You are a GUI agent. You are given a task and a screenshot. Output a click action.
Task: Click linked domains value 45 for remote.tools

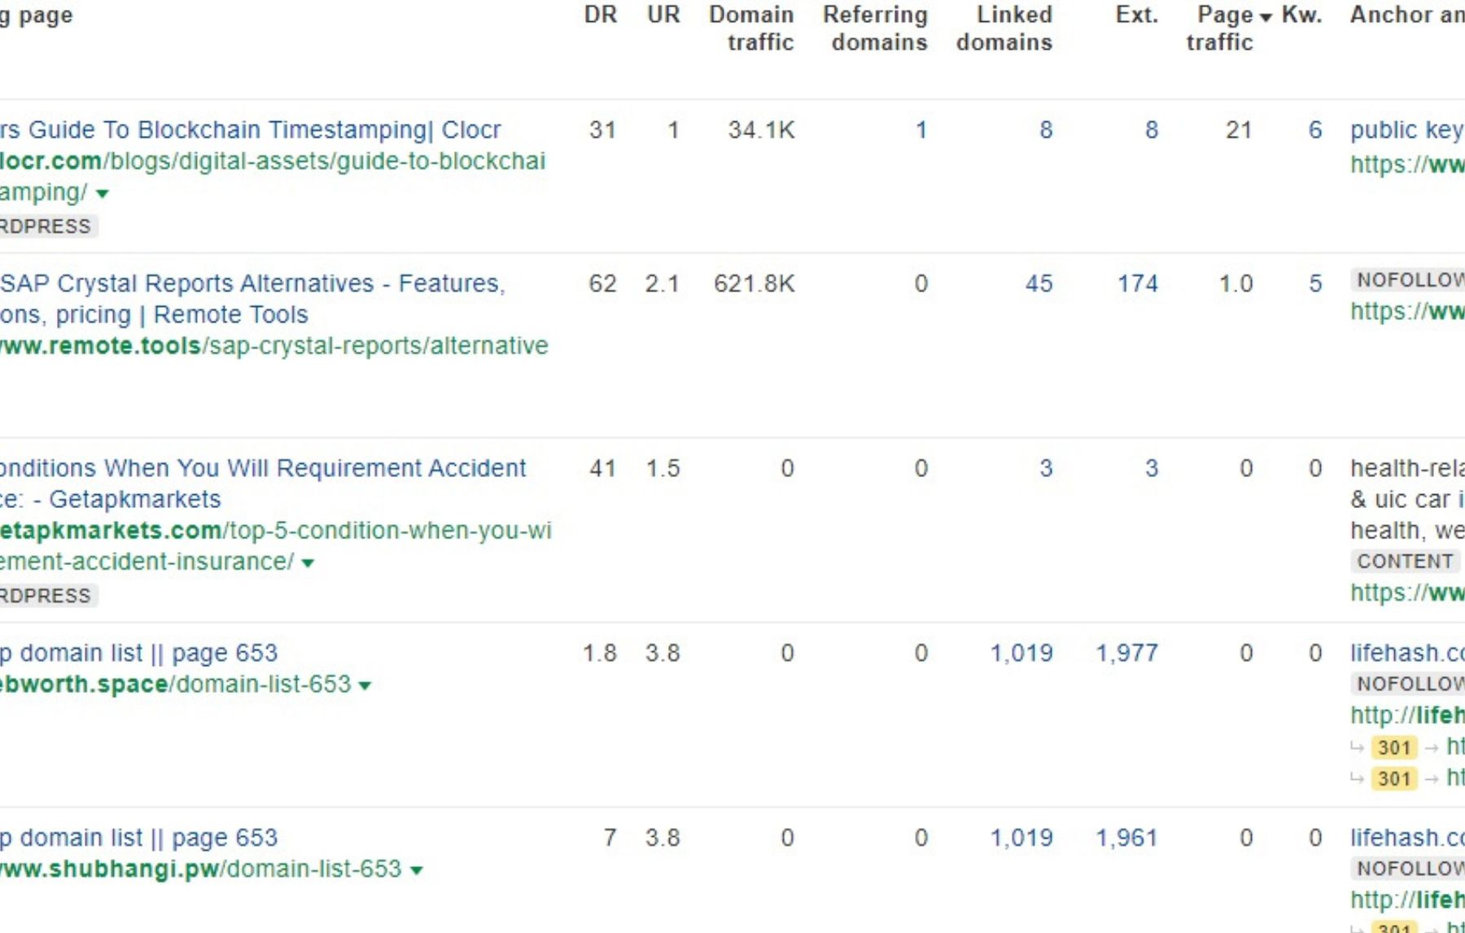[1039, 283]
